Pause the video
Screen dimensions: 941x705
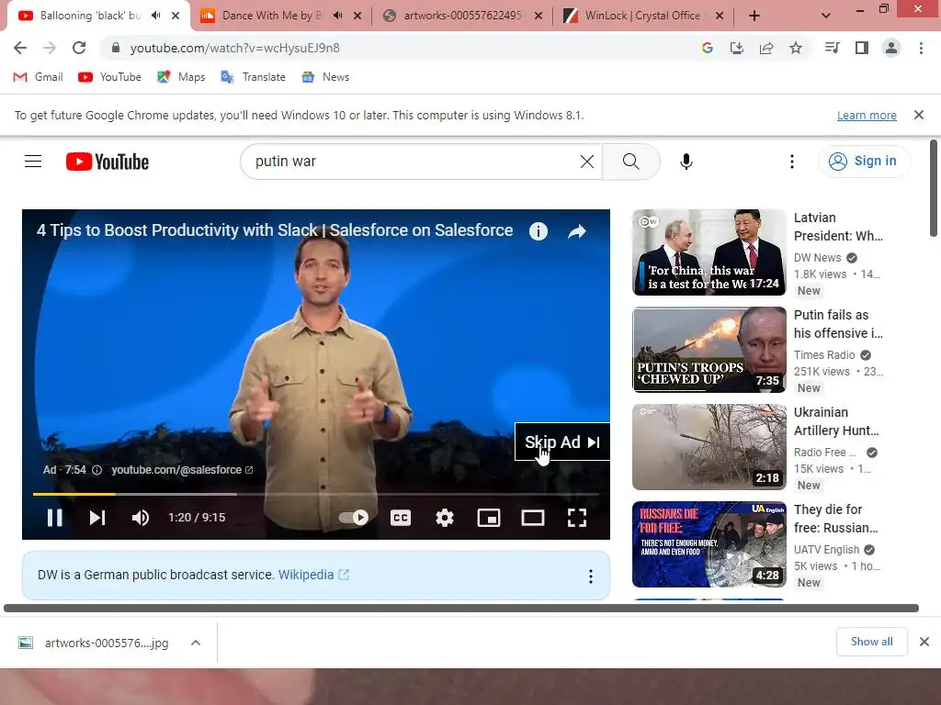54,518
